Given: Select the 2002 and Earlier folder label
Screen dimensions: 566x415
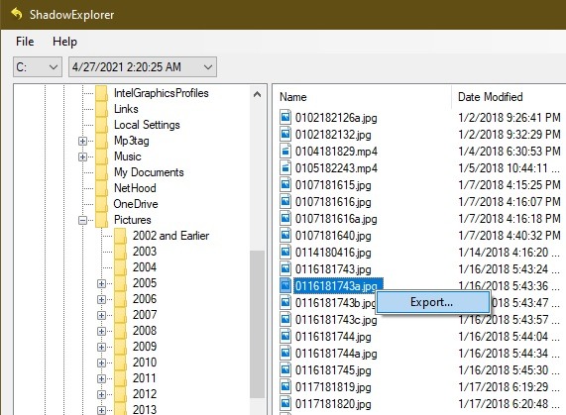Looking at the screenshot, I should click(170, 236).
